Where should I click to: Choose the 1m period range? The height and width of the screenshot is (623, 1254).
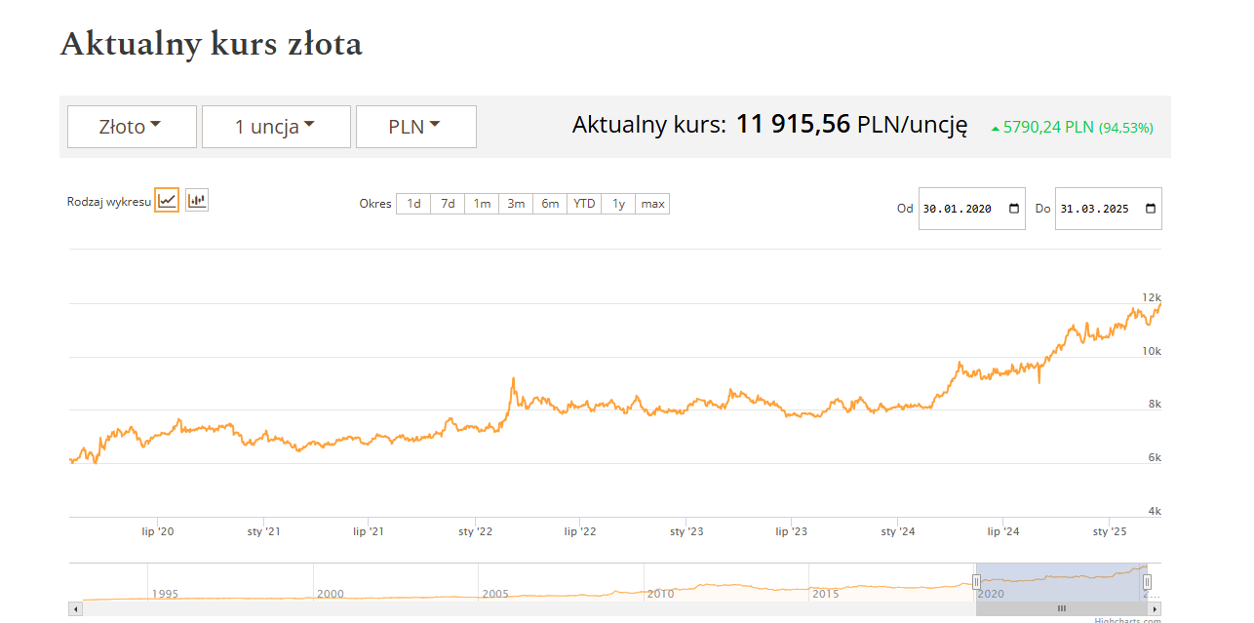click(482, 204)
